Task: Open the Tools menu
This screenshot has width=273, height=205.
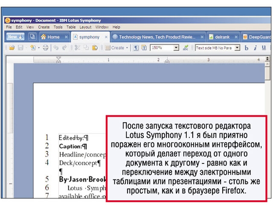Action: pos(58,27)
